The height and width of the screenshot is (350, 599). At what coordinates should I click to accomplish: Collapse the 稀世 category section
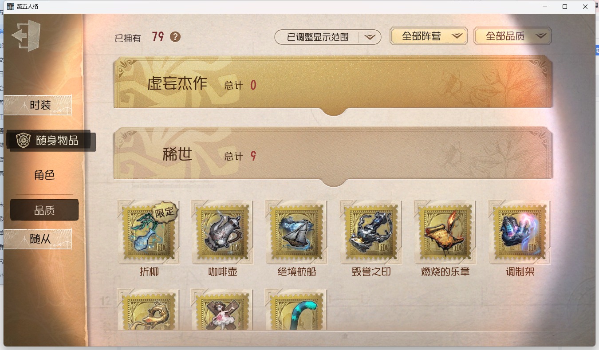333,156
